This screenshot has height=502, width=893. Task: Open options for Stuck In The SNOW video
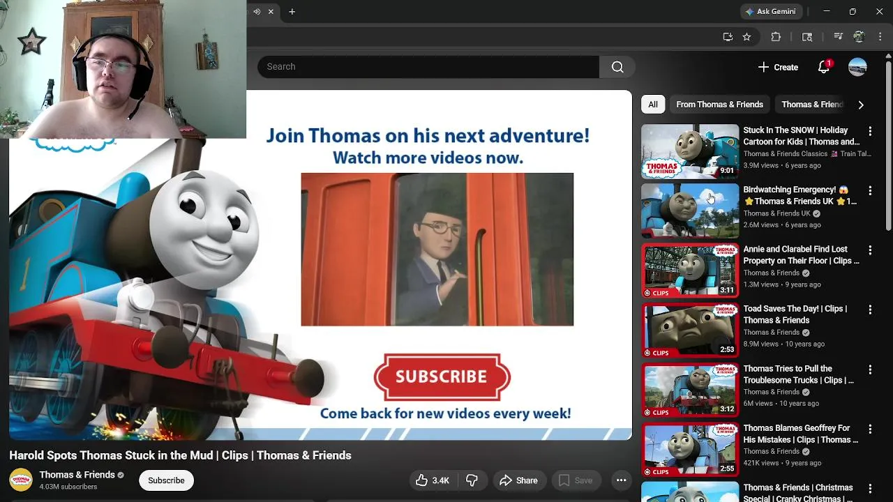coord(870,131)
